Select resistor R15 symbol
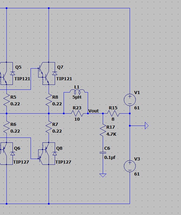The width and height of the screenshot is (181, 215). [113, 114]
